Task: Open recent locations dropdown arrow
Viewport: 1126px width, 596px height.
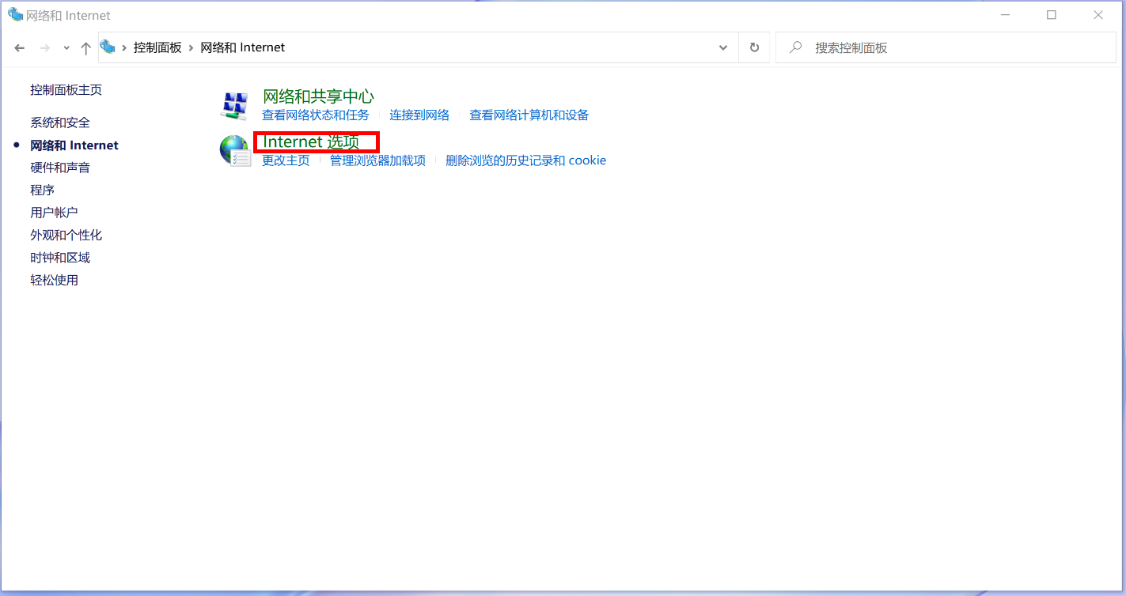Action: click(x=66, y=48)
